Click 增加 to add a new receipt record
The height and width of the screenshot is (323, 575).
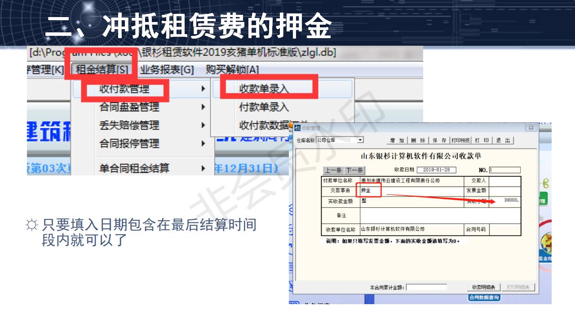point(398,140)
